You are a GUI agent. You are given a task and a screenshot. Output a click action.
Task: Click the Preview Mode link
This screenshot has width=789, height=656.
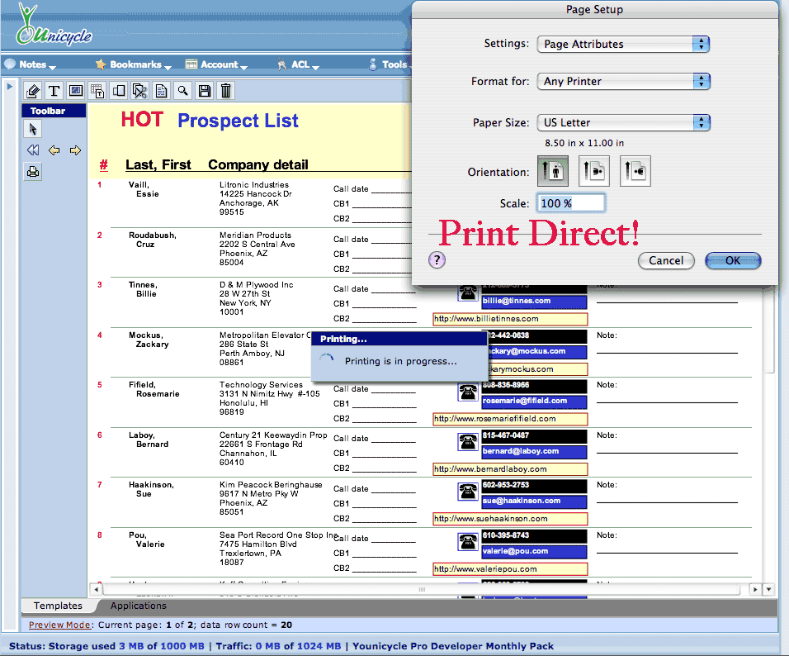(x=60, y=625)
